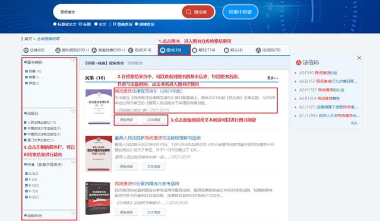Viewport: 380px width, 221px height.
Task: Click the 首页 breadcrumb link
Action: 28,39
